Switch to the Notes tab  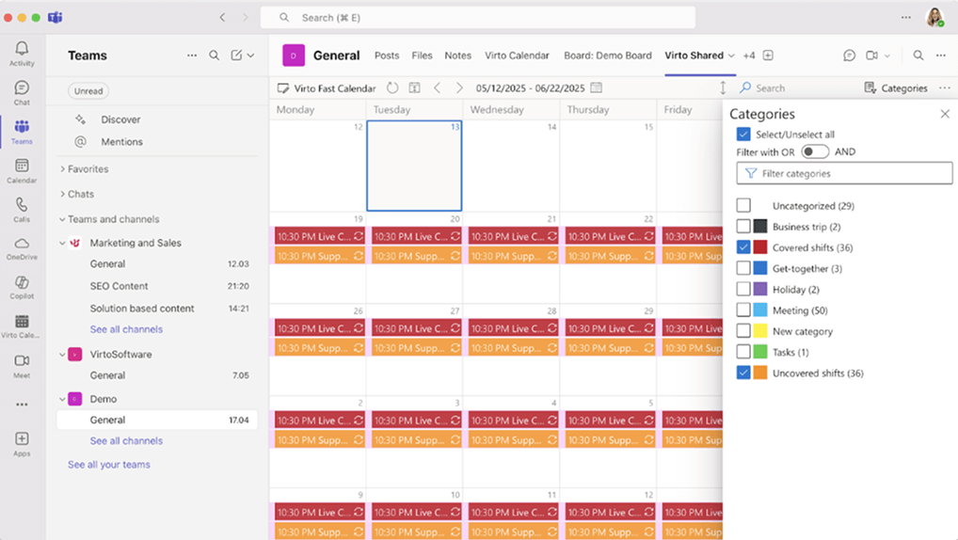point(457,56)
